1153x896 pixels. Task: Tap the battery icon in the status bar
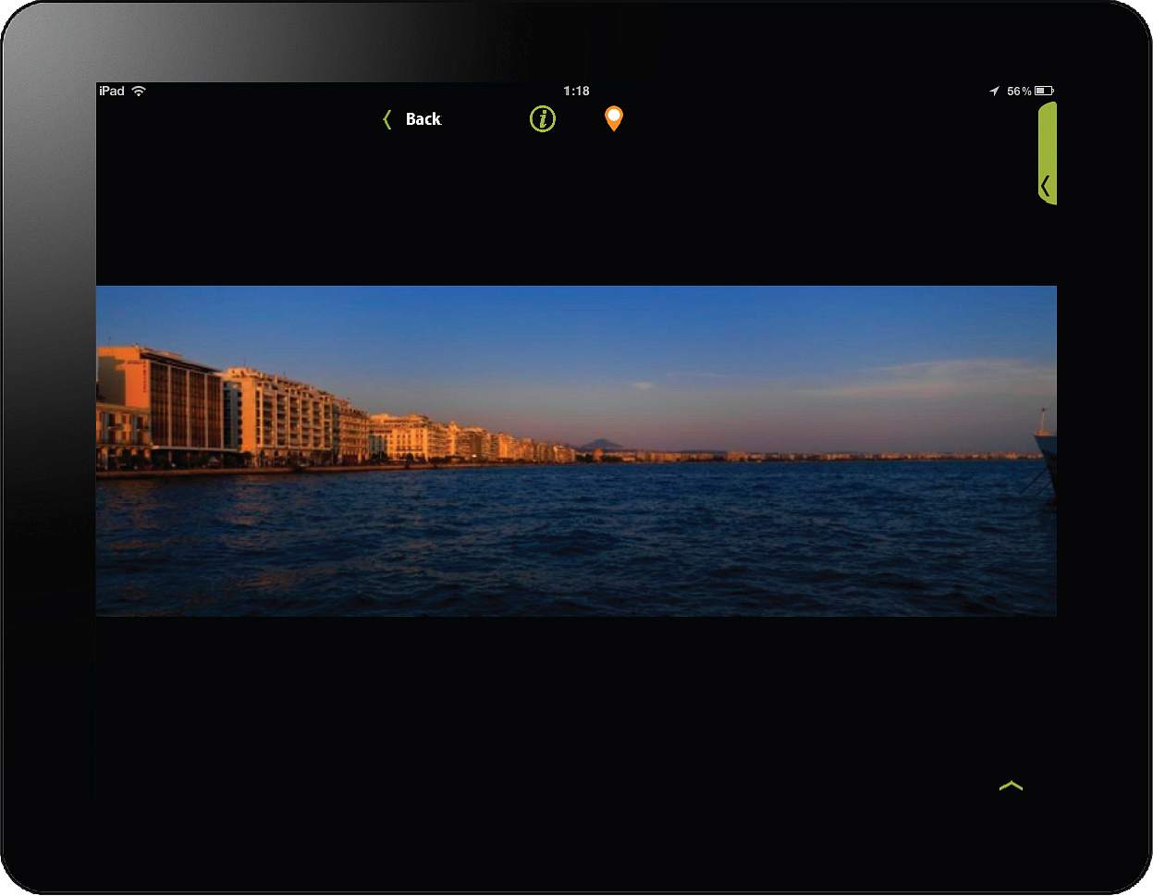1044,91
